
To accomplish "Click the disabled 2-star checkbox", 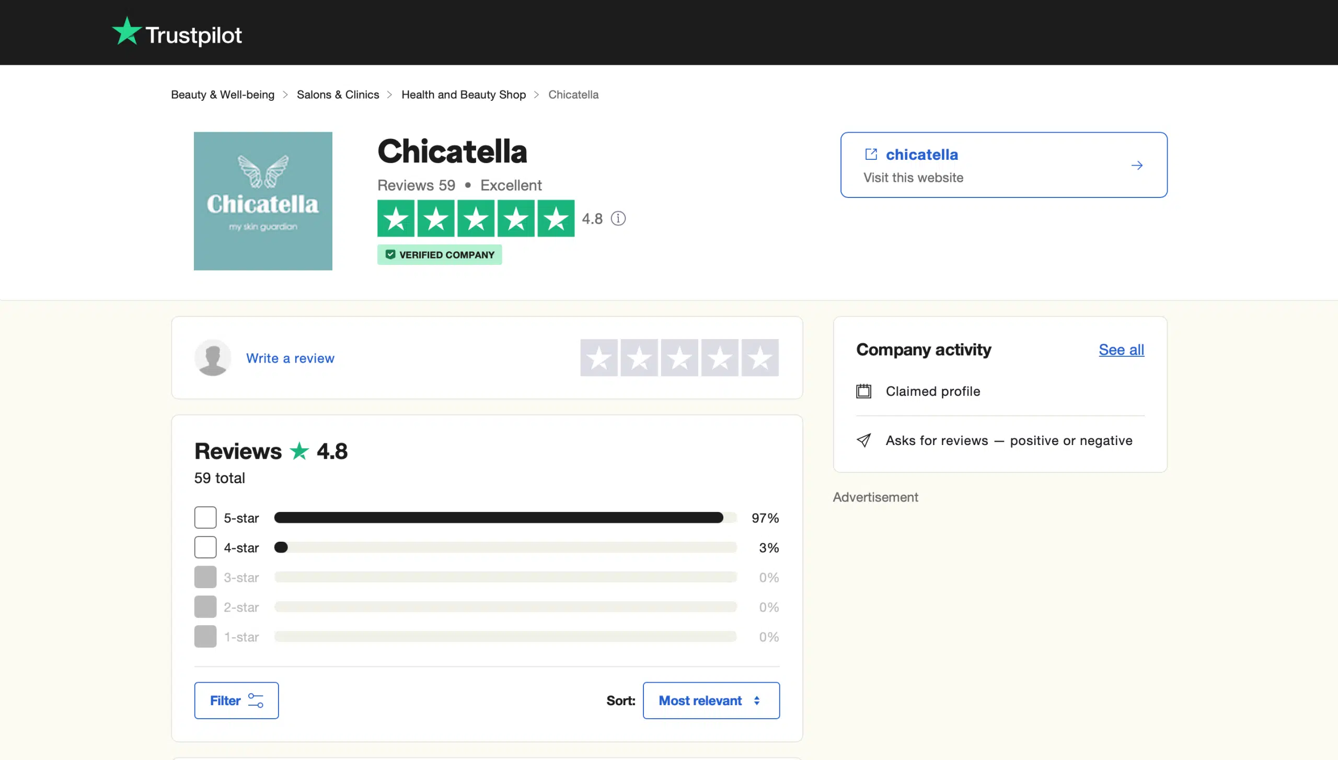I will pos(205,607).
